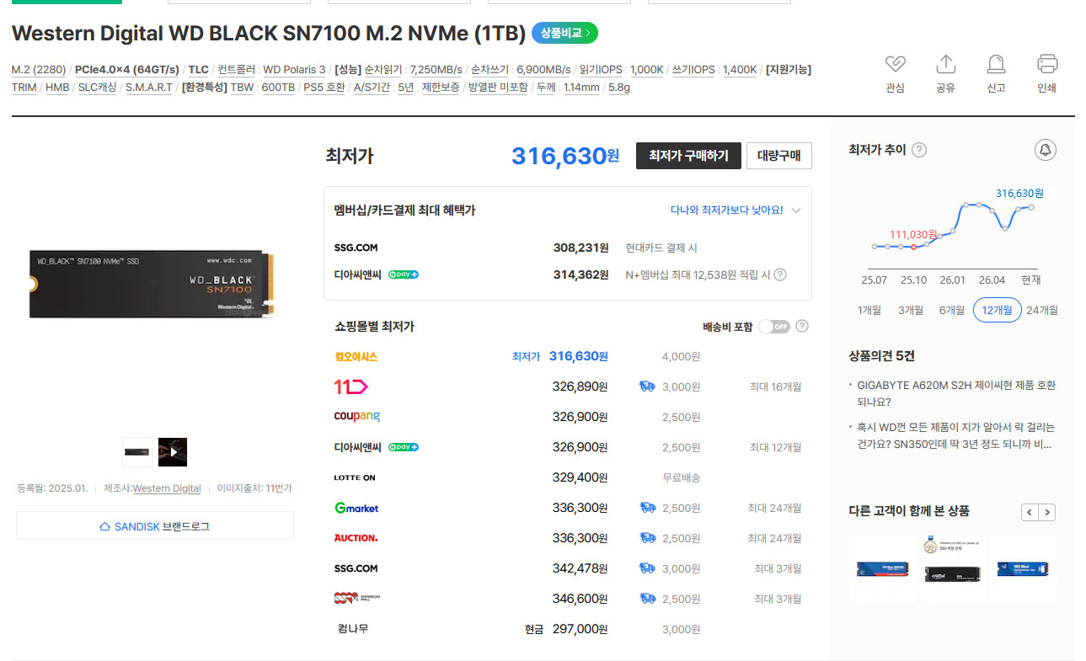Click the 최저가 구매하기 button
Viewport: 1086px width, 661px height.
click(688, 156)
